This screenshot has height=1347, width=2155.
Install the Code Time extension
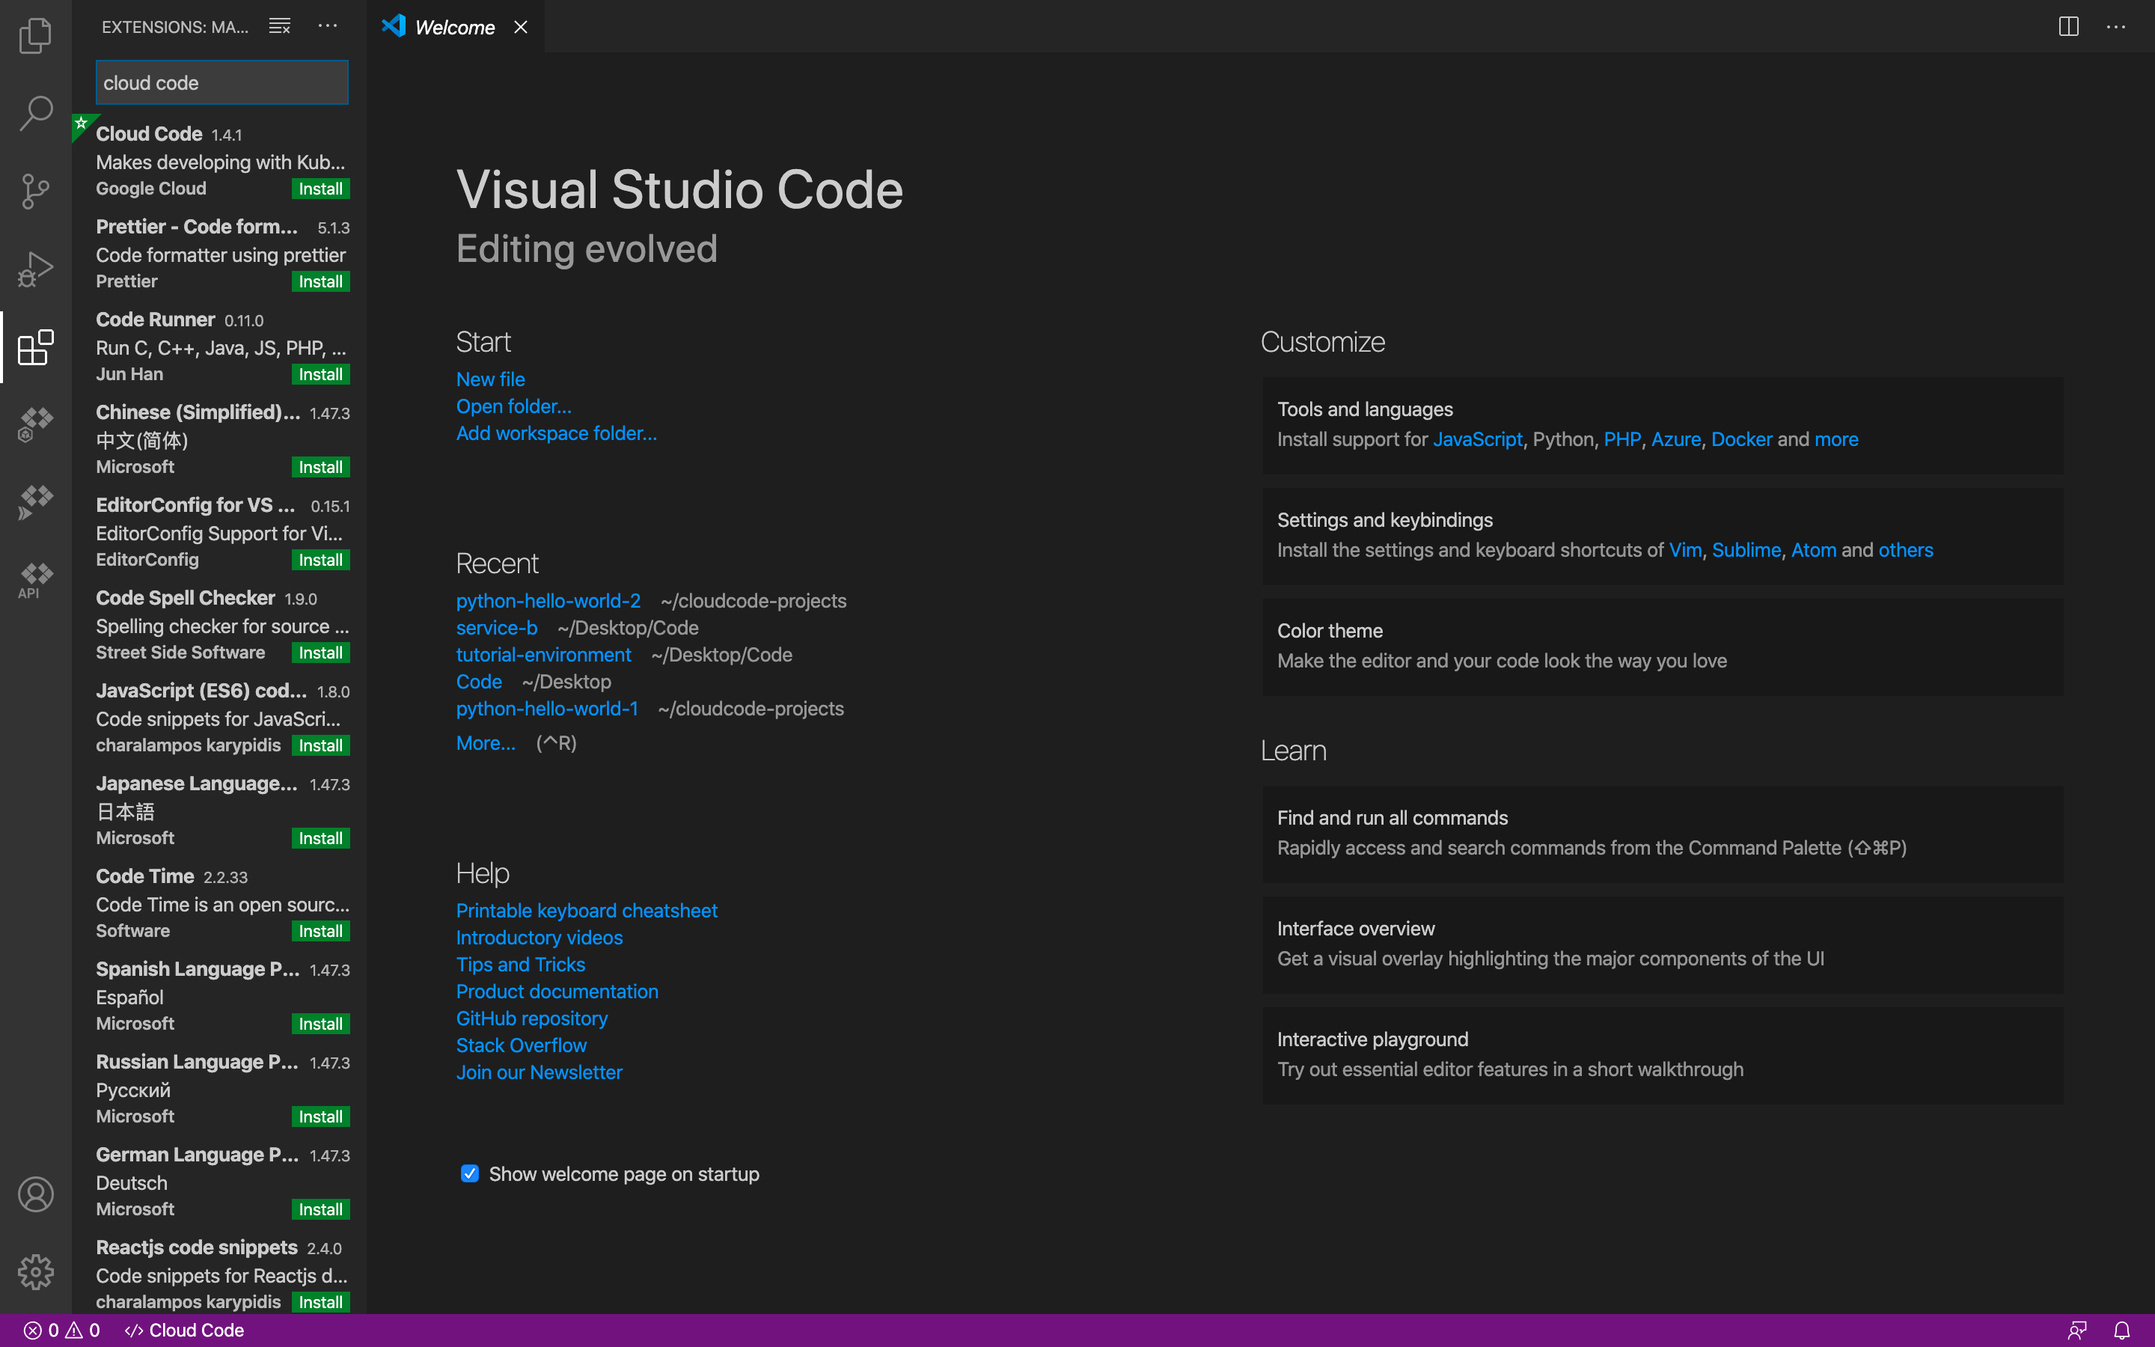click(320, 931)
